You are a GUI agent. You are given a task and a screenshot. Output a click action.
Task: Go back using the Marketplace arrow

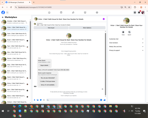click(3, 17)
